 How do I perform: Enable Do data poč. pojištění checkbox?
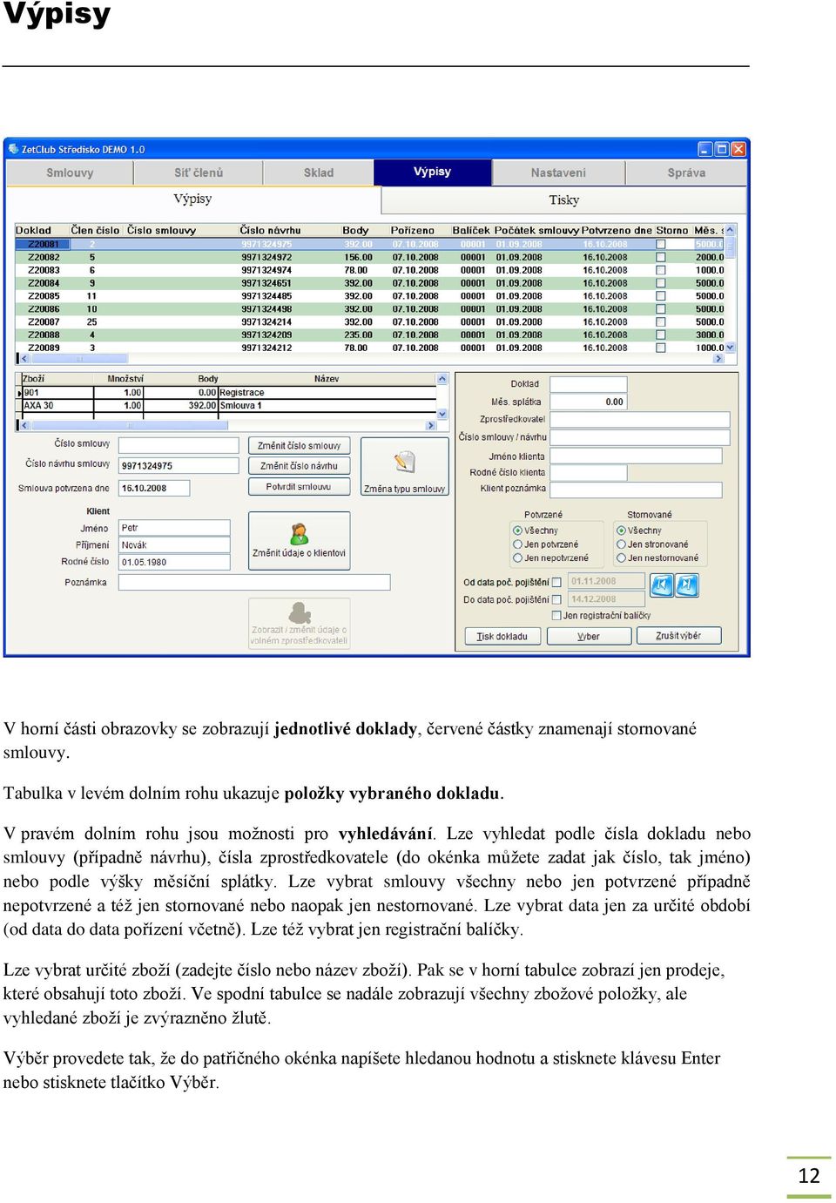point(556,599)
